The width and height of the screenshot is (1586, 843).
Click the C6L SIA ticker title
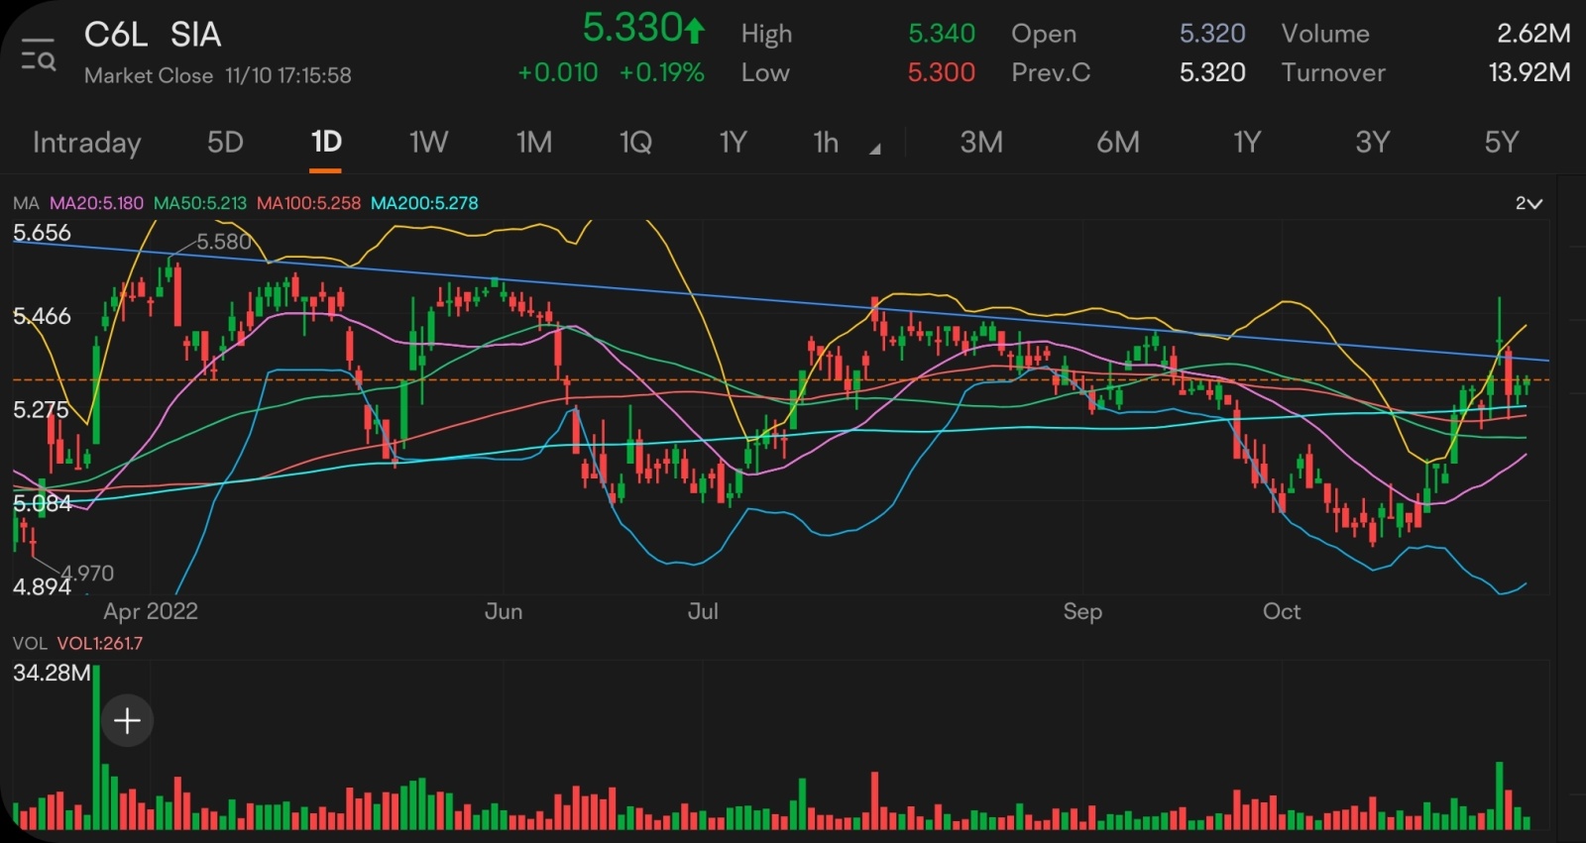click(153, 35)
